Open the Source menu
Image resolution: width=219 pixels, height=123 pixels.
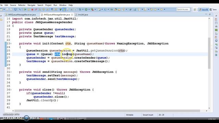pos(13,5)
